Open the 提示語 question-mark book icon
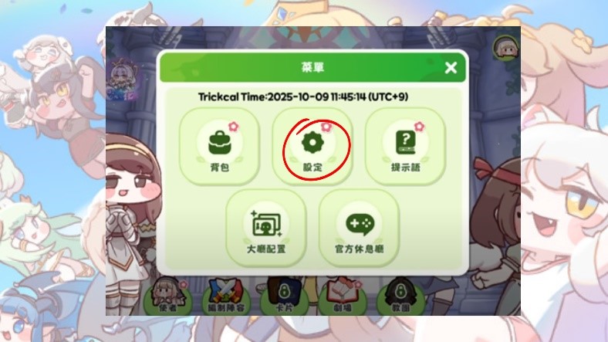Viewport: 608px width, 342px height. (x=405, y=146)
